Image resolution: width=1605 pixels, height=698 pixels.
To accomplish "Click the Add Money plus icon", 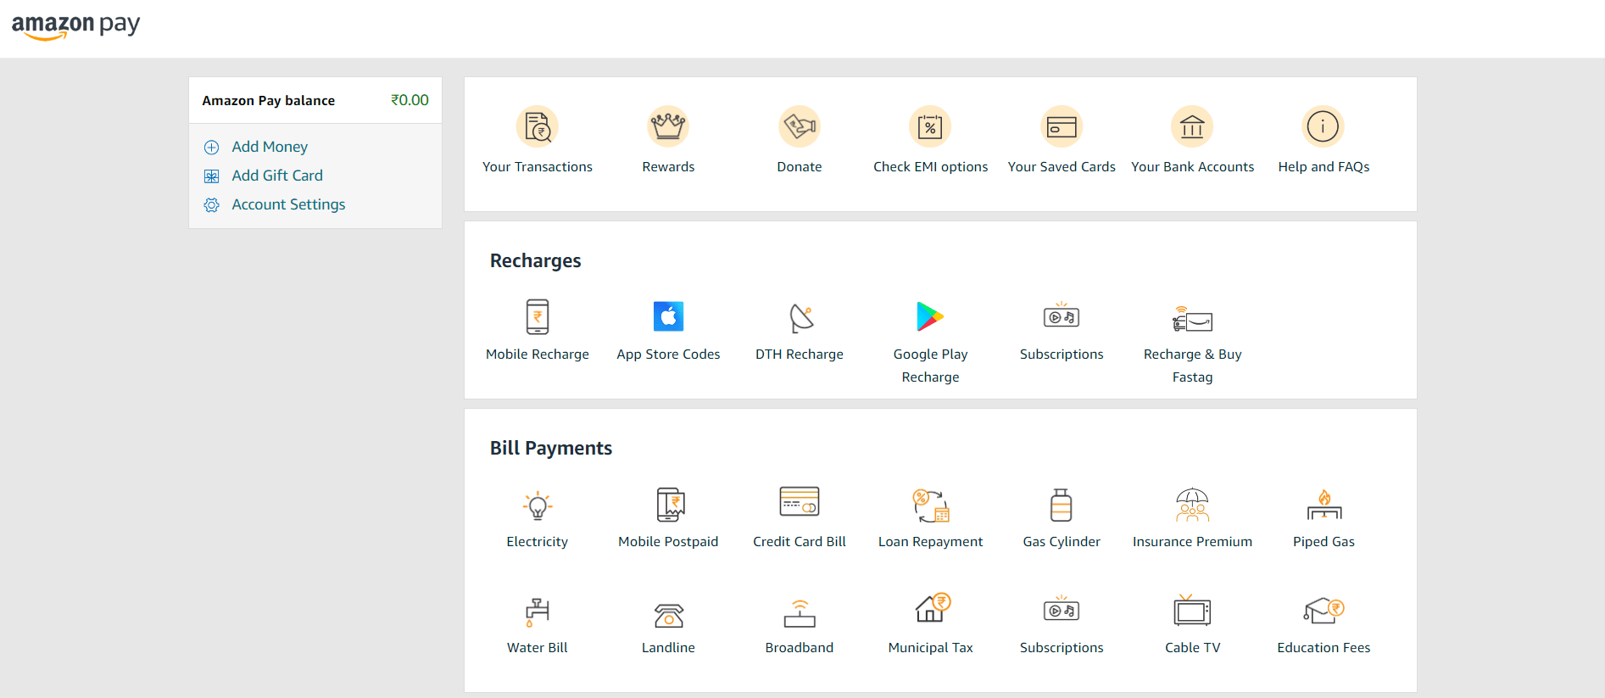I will (x=212, y=148).
